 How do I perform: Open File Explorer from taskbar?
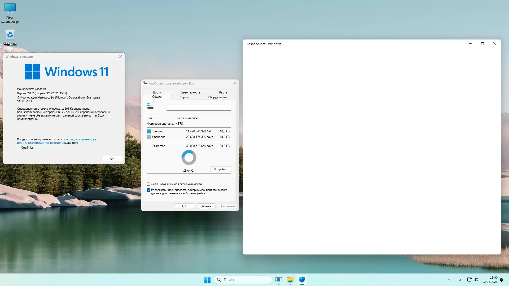290,280
